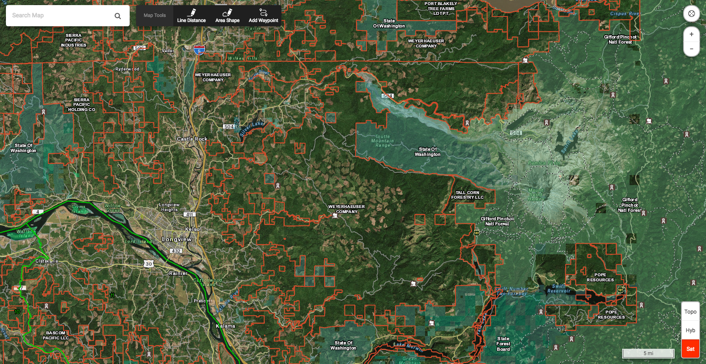Click the Rainier town label
This screenshot has width=706, height=364.
(178, 273)
